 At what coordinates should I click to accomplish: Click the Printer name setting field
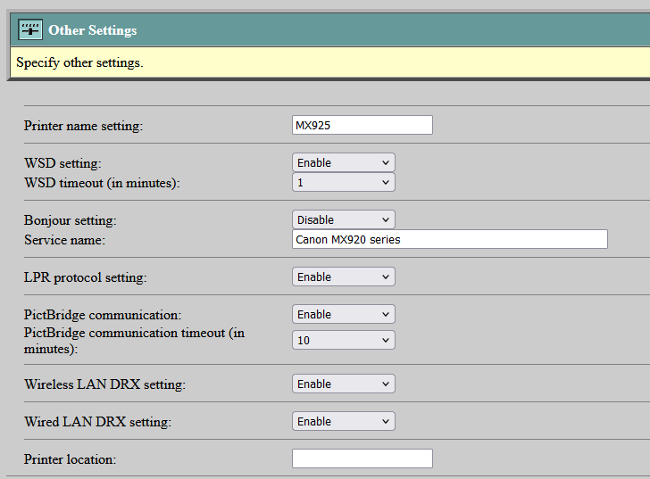tap(362, 126)
